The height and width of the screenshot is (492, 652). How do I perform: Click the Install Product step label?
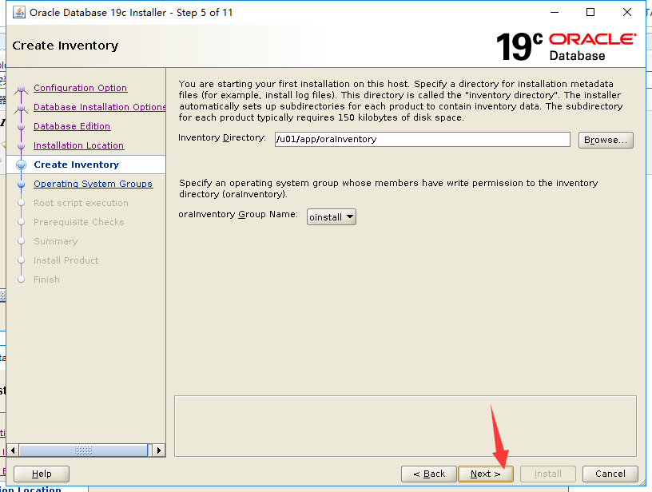66,260
